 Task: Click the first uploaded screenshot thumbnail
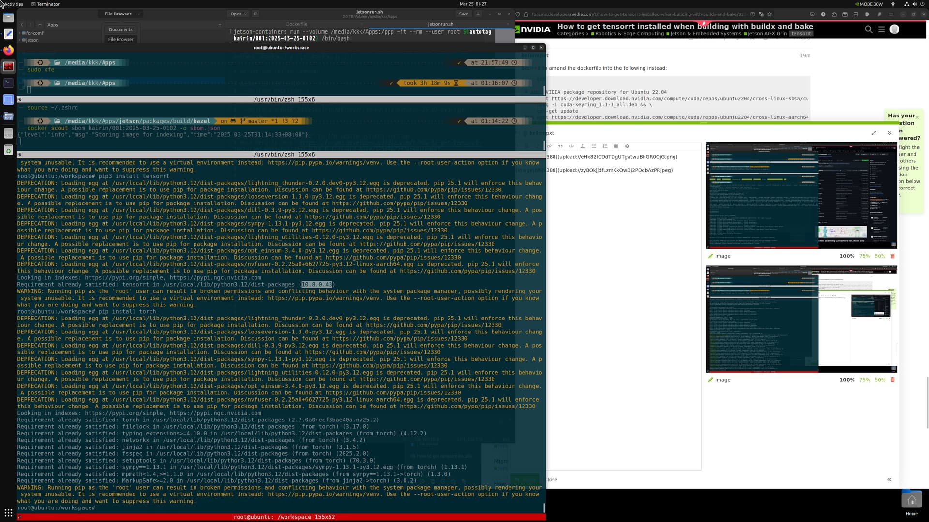tap(801, 195)
